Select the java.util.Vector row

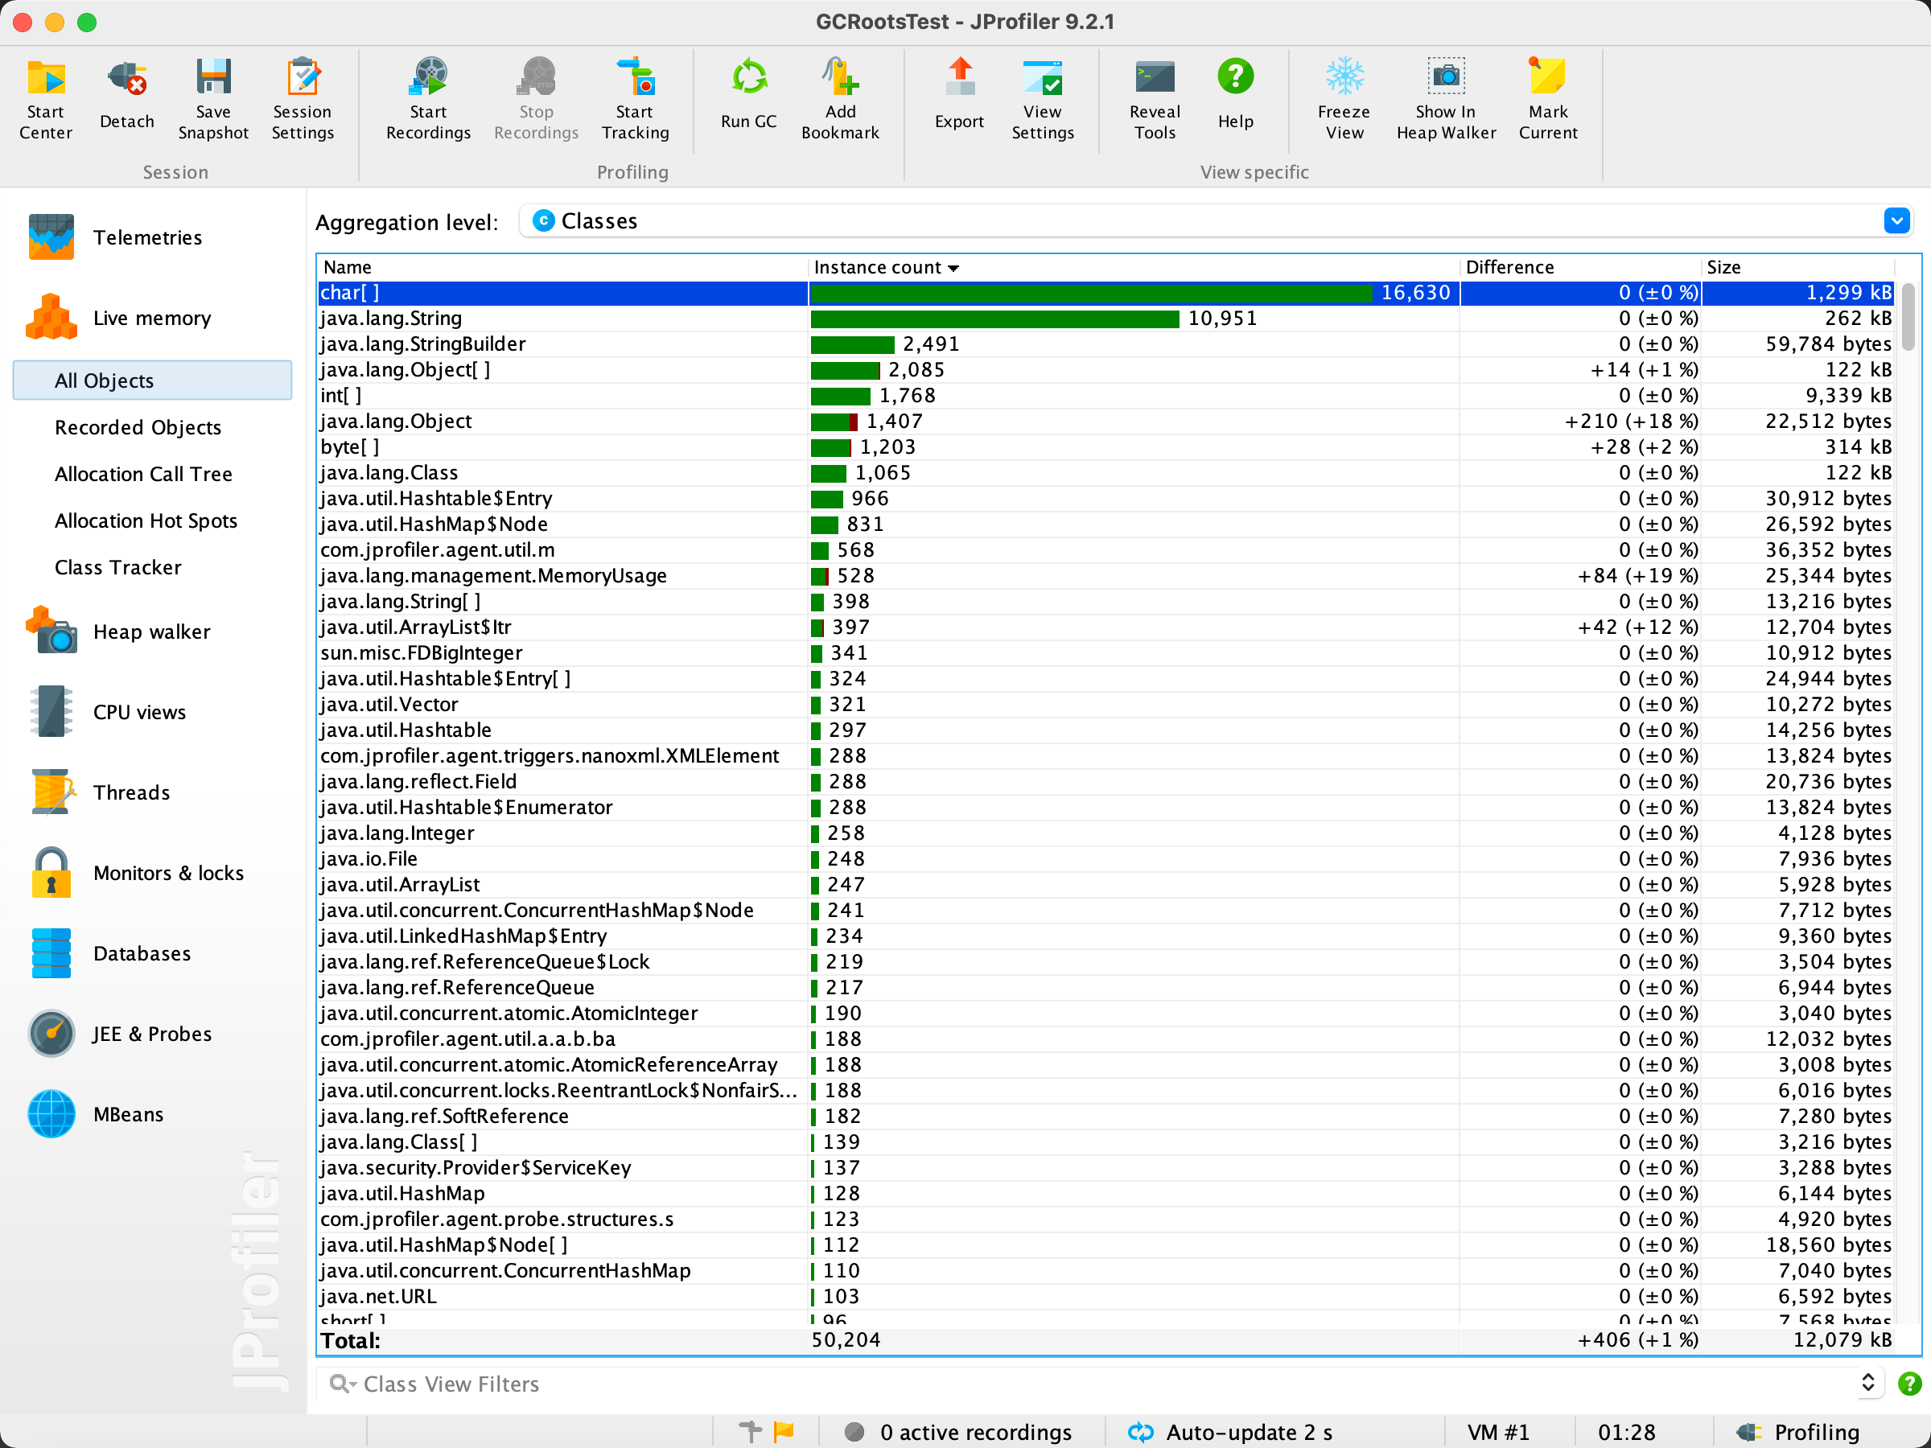(1105, 705)
